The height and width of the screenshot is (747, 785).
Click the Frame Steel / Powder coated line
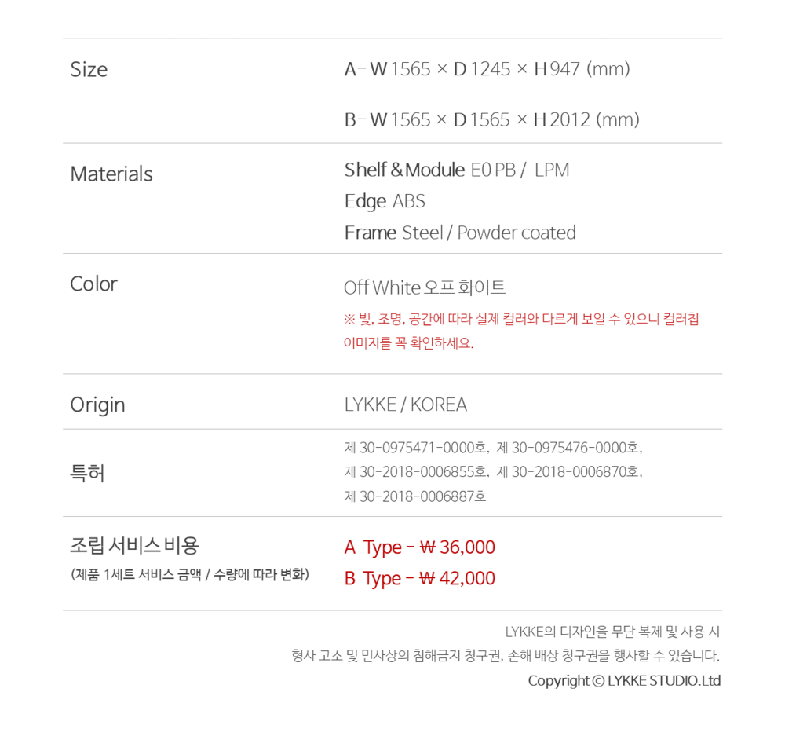[x=460, y=233]
